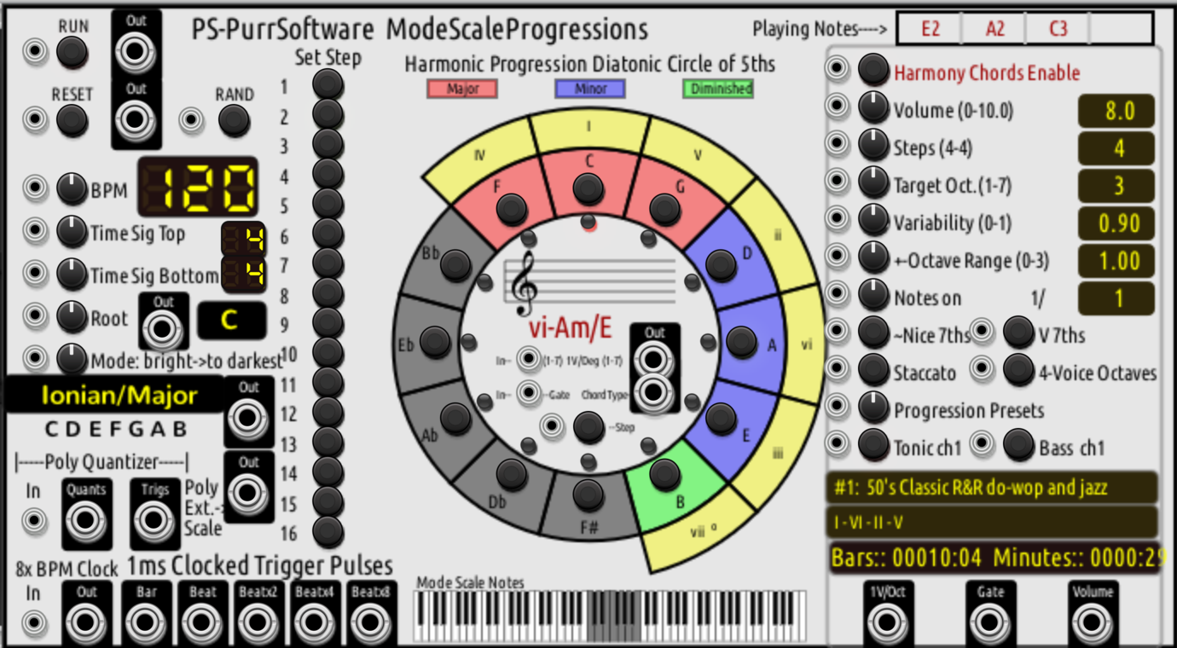
Task: Click the Notes on knob
Action: [x=873, y=294]
